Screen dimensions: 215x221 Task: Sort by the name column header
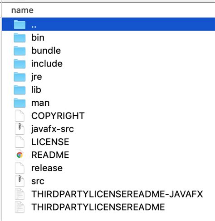click(22, 10)
